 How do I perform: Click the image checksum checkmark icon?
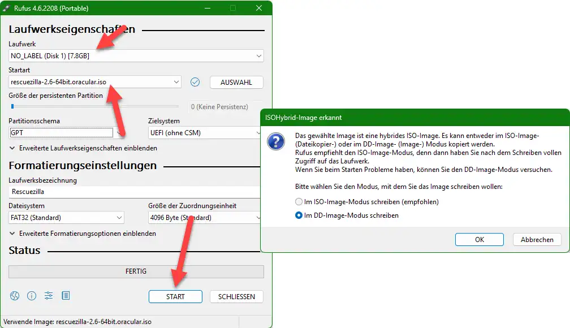point(195,82)
